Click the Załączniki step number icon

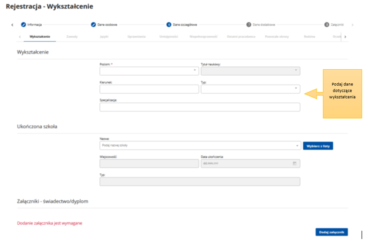[x=327, y=25]
